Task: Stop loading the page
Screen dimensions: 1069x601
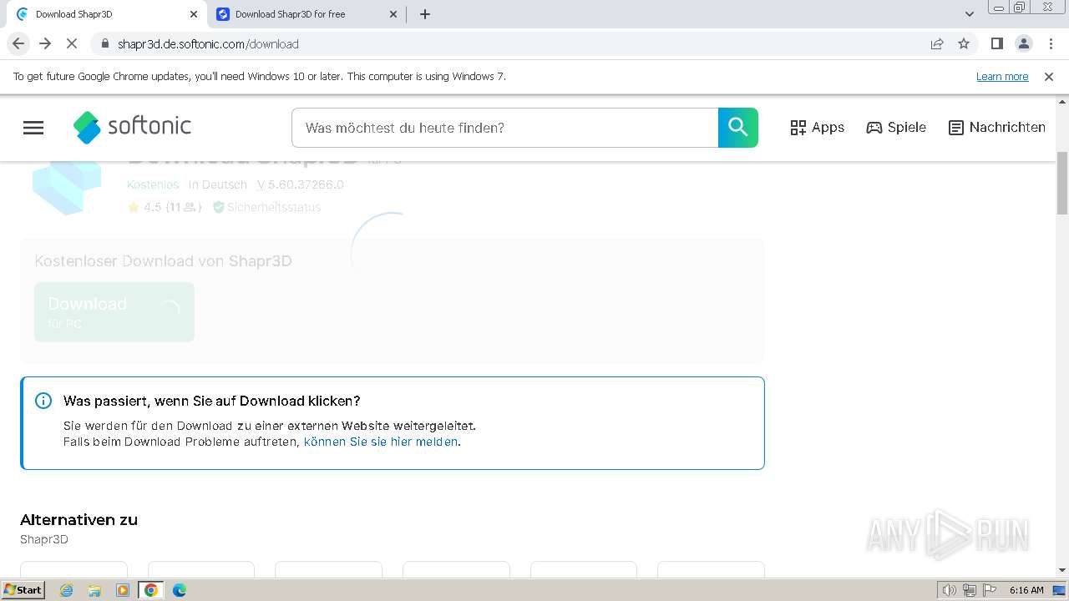Action: [x=72, y=43]
